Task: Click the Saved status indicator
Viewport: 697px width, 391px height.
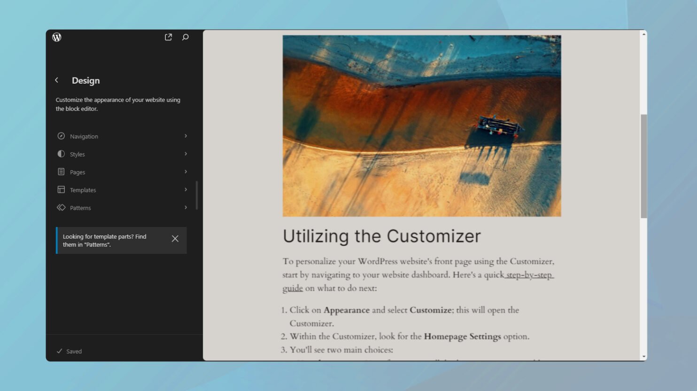Action: pos(70,351)
